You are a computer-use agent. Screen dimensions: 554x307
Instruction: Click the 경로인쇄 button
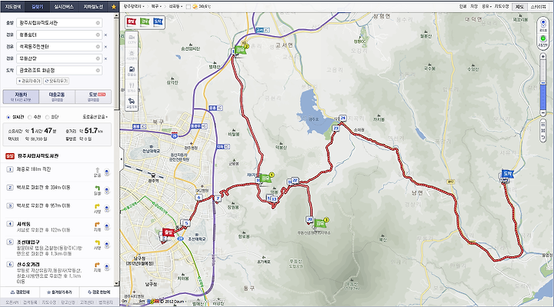pyautogui.click(x=21, y=292)
